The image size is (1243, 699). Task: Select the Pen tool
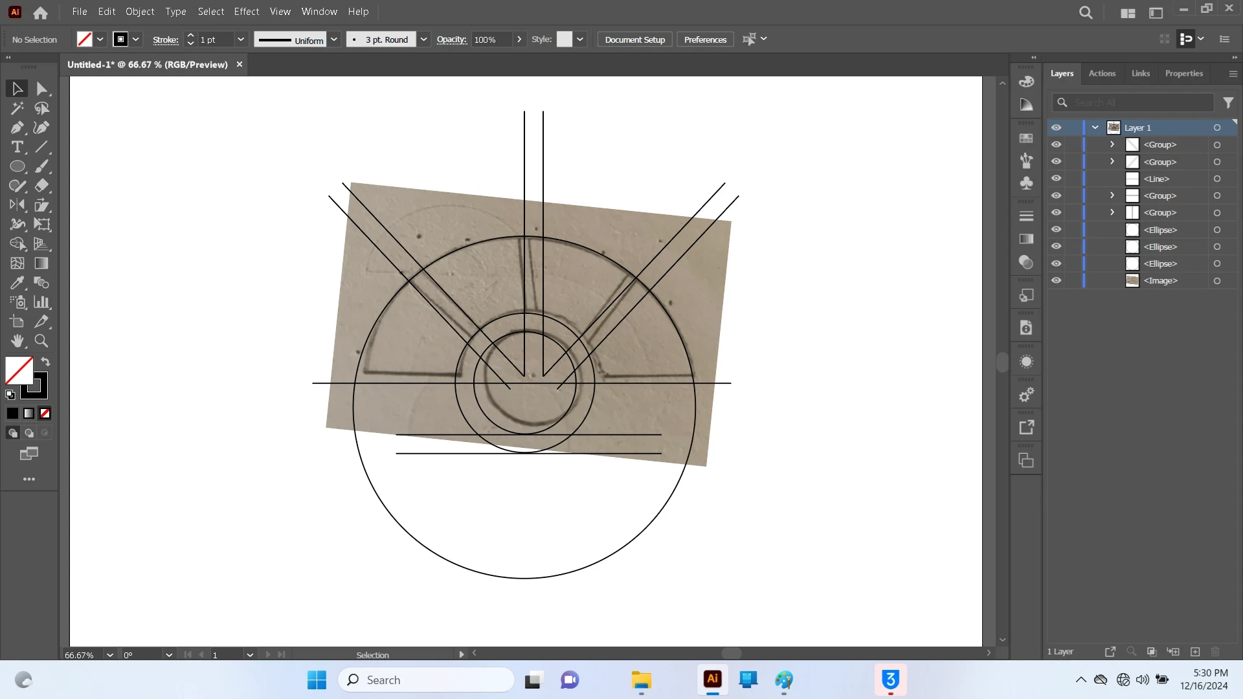(17, 128)
